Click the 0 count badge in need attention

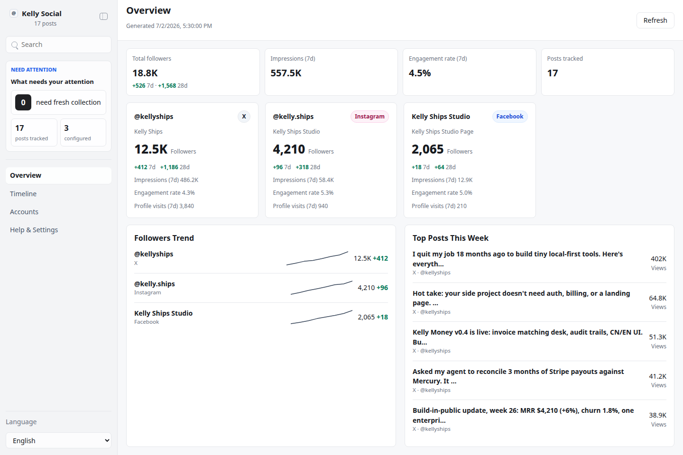click(x=23, y=102)
